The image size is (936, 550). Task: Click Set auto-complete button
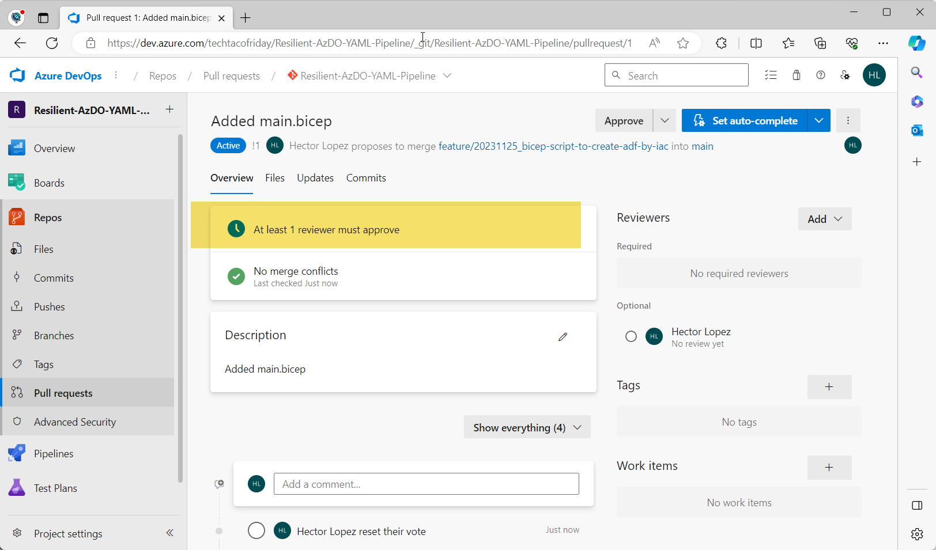point(745,120)
